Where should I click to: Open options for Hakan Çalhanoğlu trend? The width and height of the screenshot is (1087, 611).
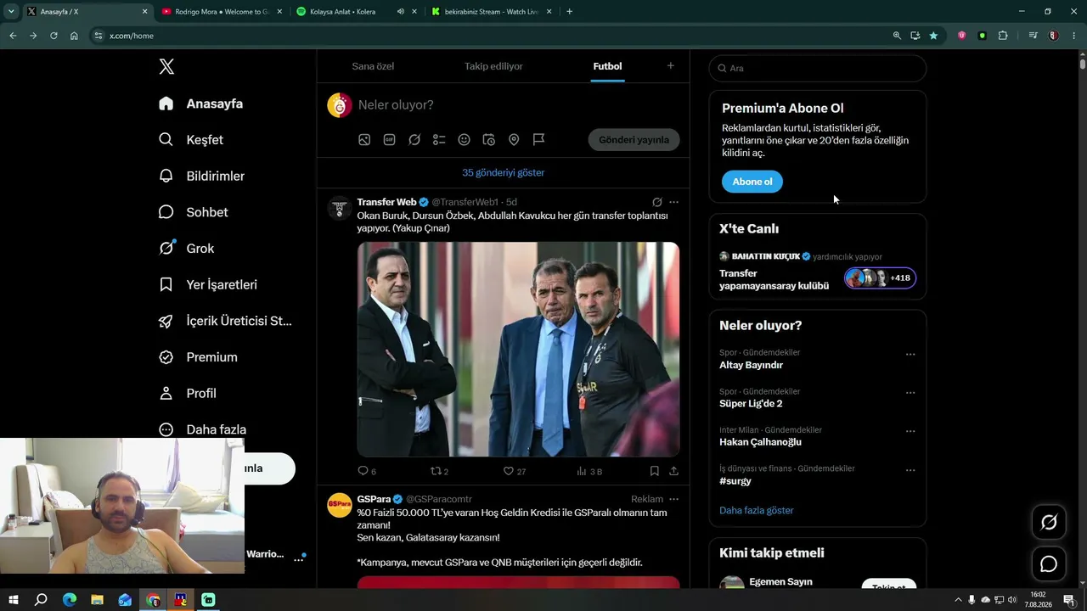tap(910, 431)
